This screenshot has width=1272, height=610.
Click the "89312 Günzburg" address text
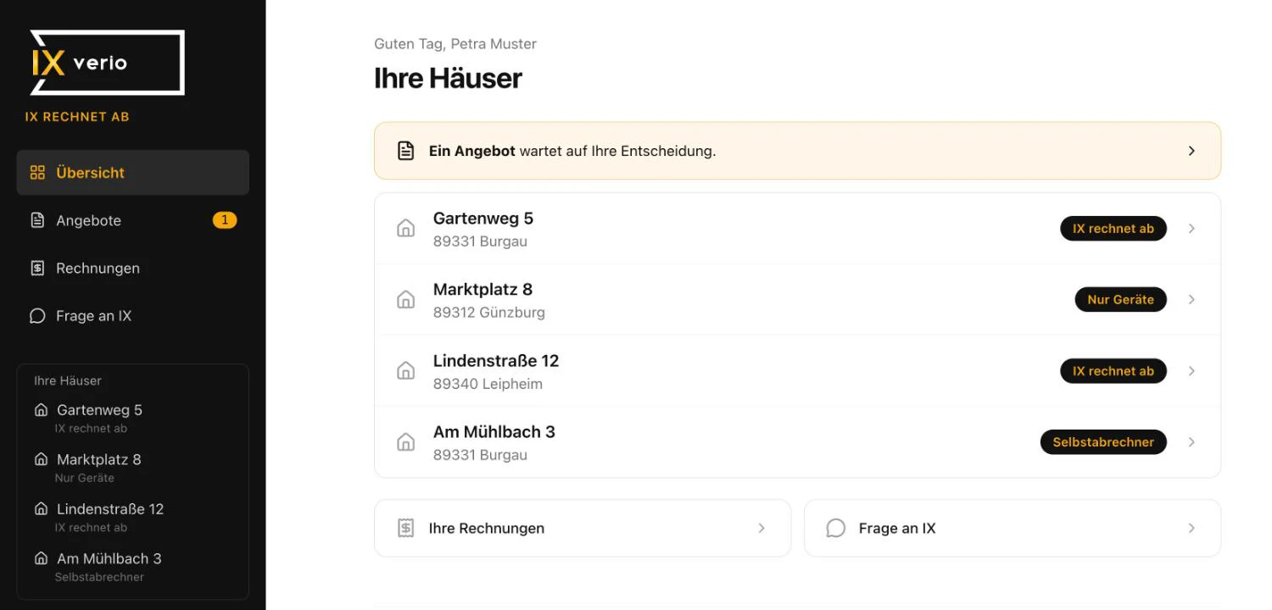coord(489,313)
